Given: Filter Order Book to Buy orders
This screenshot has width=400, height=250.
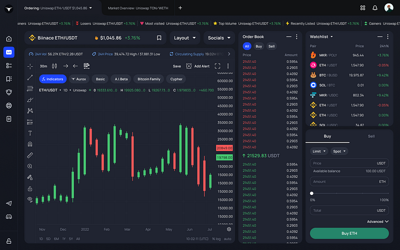Looking at the screenshot, I should [x=258, y=46].
